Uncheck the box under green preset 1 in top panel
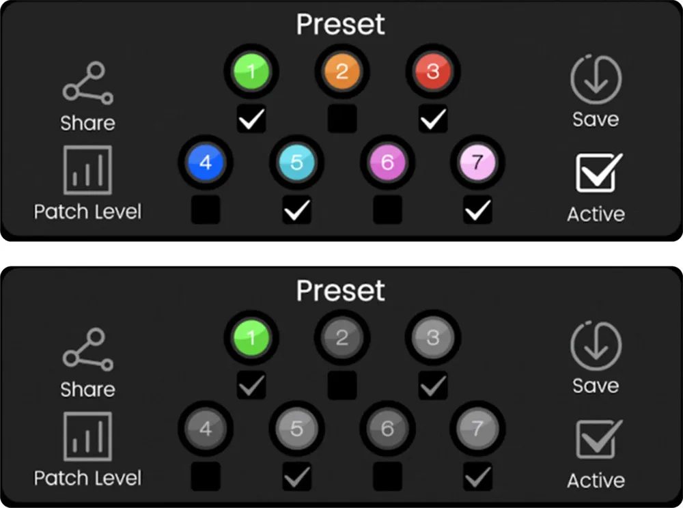This screenshot has height=508, width=683. pos(251,119)
